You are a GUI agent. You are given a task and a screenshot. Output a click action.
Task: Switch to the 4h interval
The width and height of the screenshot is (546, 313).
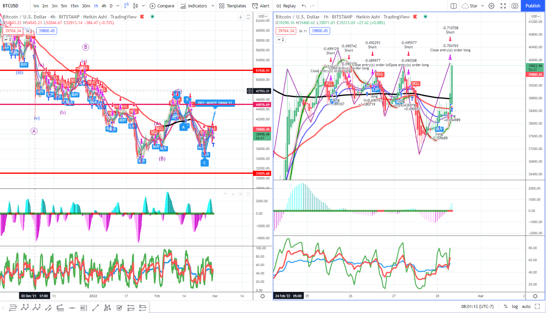(x=104, y=6)
